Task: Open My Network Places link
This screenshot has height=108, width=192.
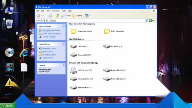Action: (49, 49)
